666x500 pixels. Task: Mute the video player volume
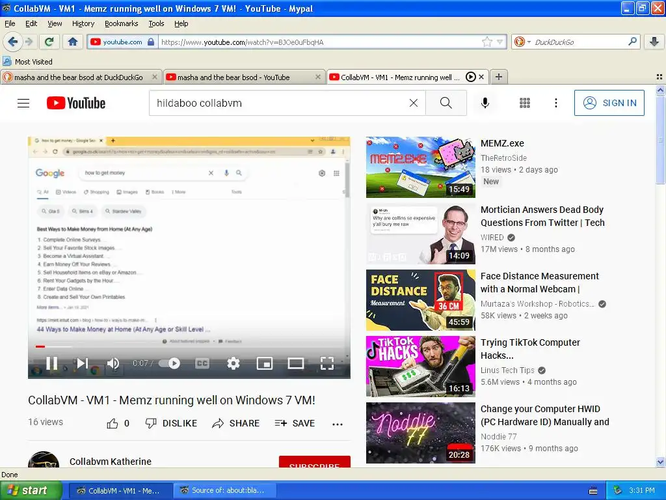click(113, 363)
